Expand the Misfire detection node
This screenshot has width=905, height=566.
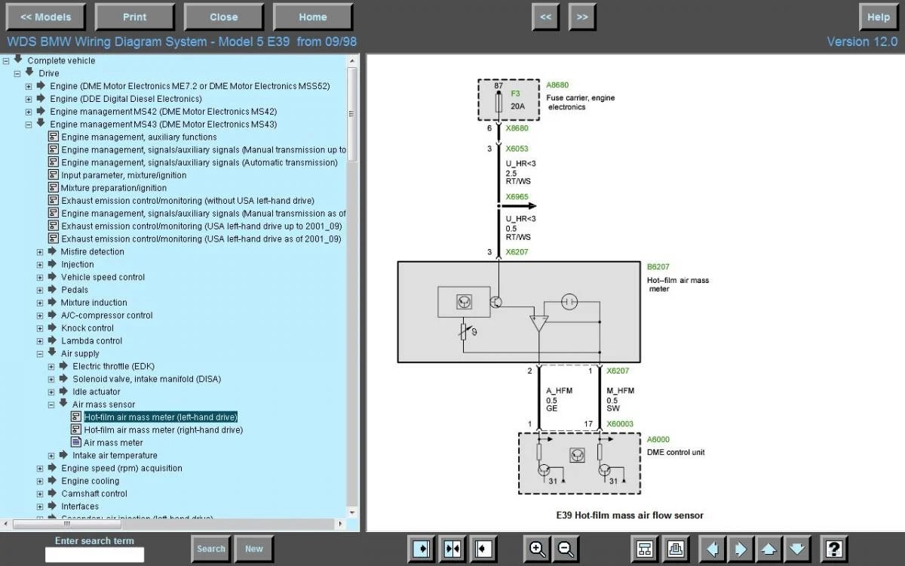pyautogui.click(x=40, y=252)
